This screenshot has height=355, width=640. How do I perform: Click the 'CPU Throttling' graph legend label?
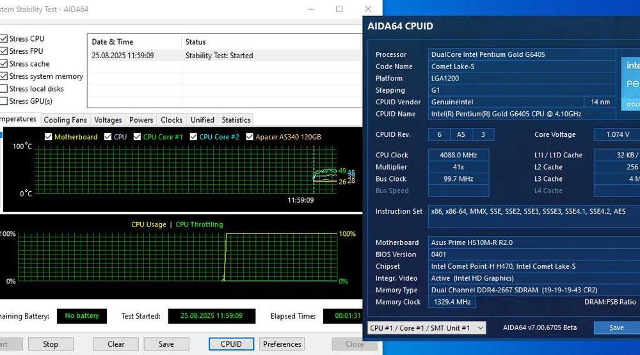point(199,225)
